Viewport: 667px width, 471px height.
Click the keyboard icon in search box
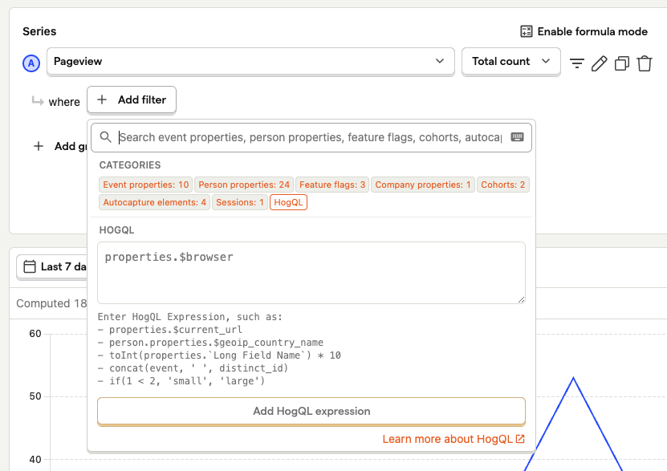(x=517, y=137)
